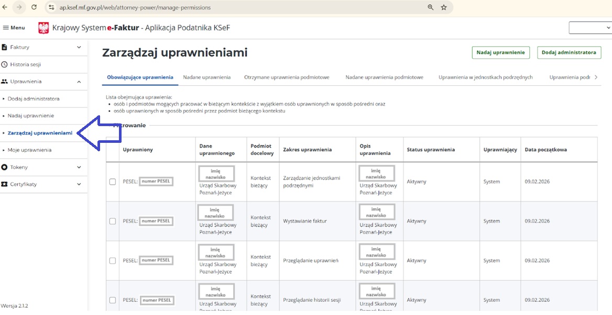Screen dimensions: 612x315
Task: Check the Przeglądanie uprawnień row checkbox
Action: (112, 261)
